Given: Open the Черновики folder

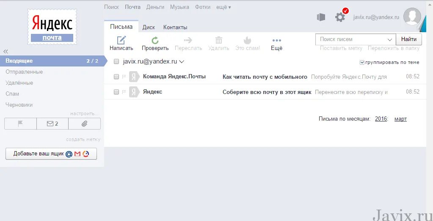Looking at the screenshot, I should point(19,105).
